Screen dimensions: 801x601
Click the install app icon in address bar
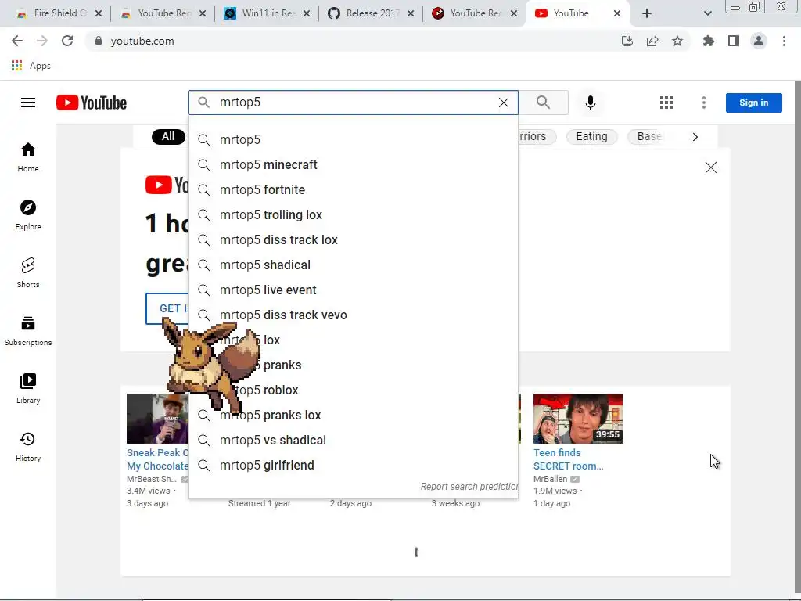coord(627,41)
